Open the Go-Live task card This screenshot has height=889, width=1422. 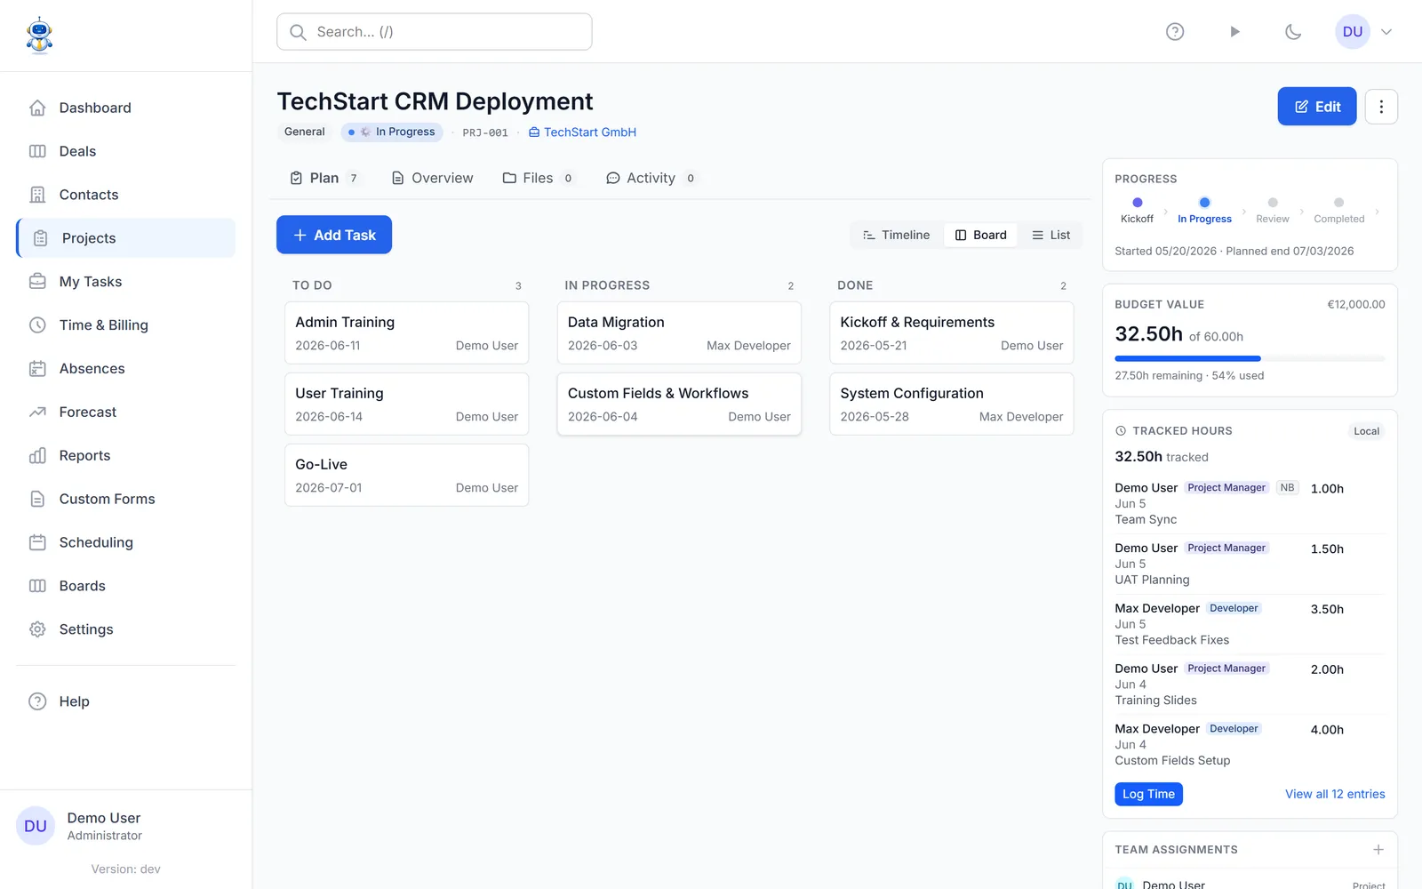(x=407, y=476)
